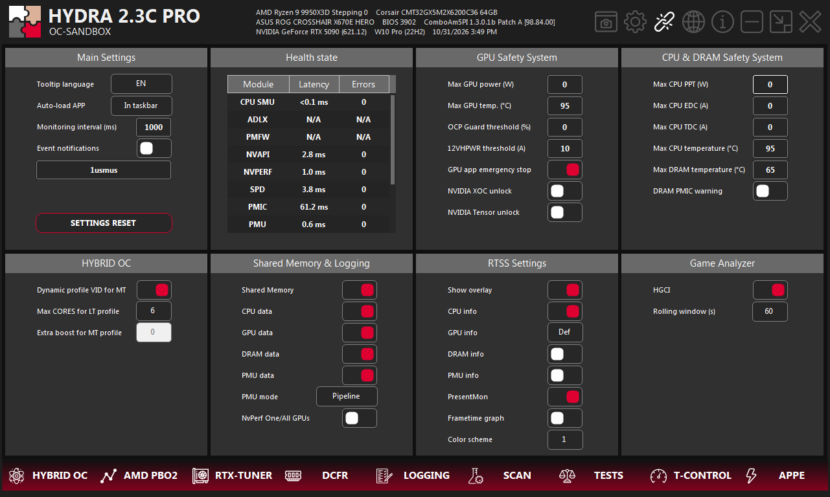Enable DRAM PMIC warning toggle
The height and width of the screenshot is (497, 830).
click(x=770, y=191)
